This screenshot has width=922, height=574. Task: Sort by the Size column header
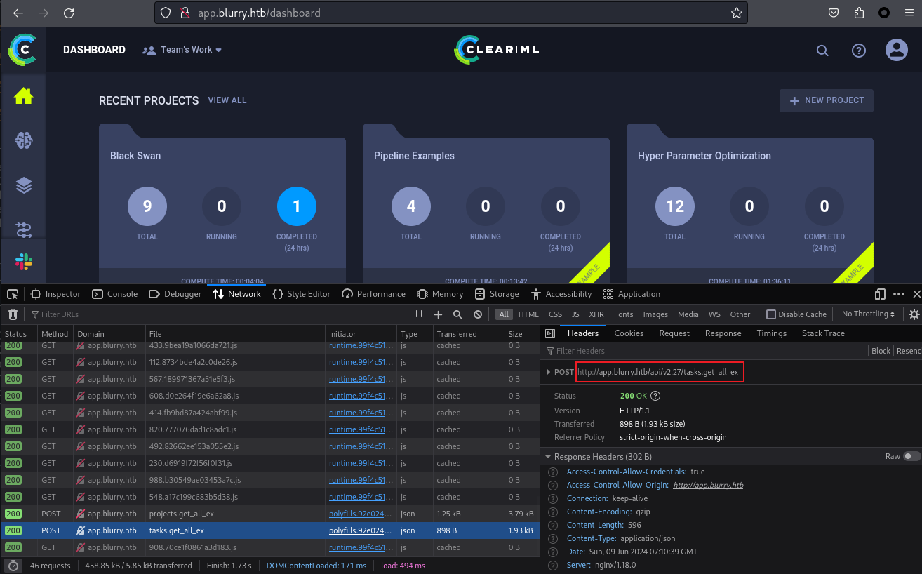521,334
